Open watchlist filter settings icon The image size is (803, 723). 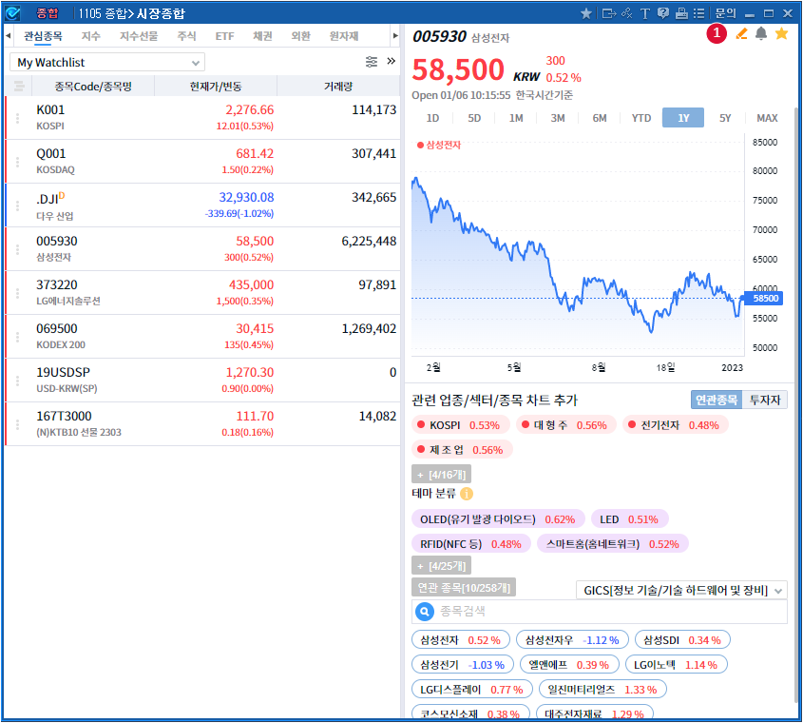(372, 62)
